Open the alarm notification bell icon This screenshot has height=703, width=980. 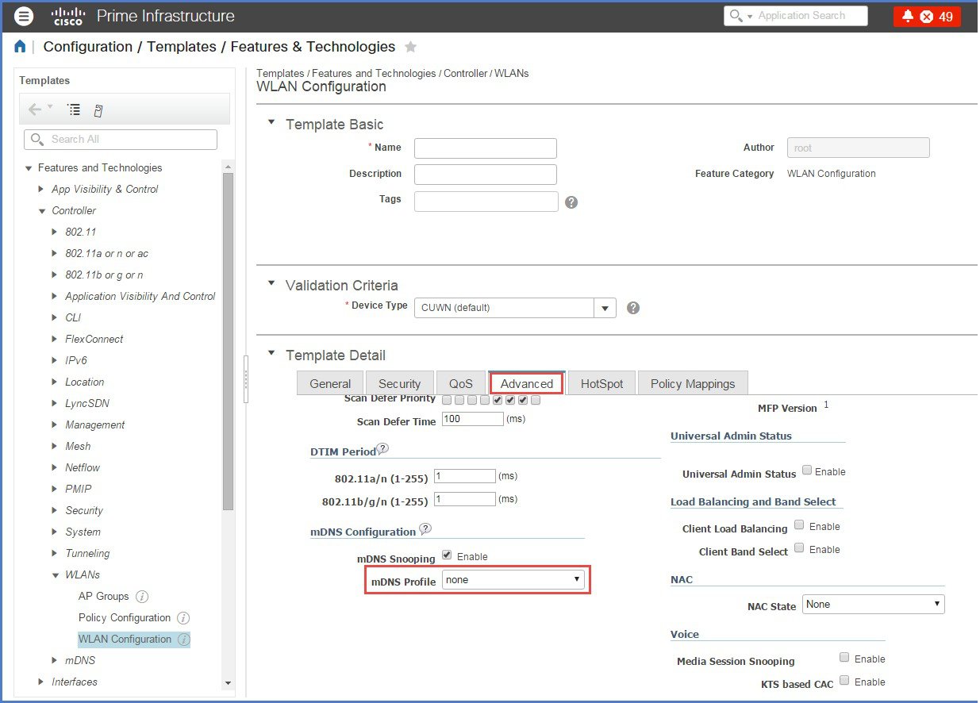[908, 15]
